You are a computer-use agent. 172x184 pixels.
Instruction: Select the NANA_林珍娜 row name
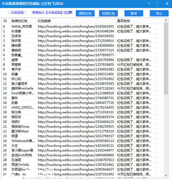tap(22, 26)
